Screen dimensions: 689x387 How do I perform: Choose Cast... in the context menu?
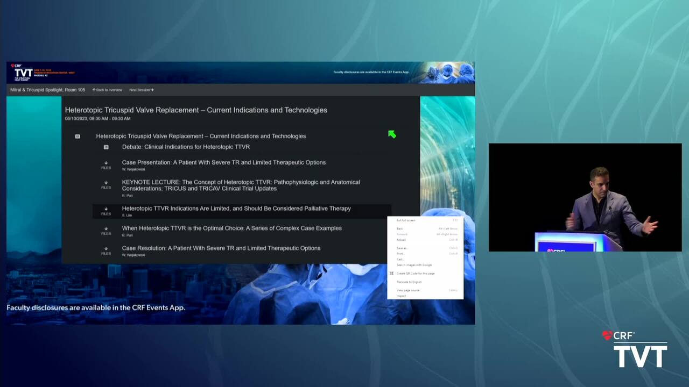pos(425,260)
